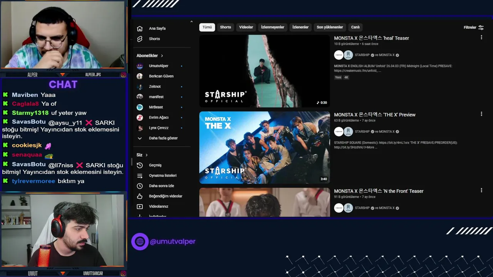Screen dimensions: 493x277
Task: Open Oynatma listeleri playlist icon
Action: tap(140, 175)
